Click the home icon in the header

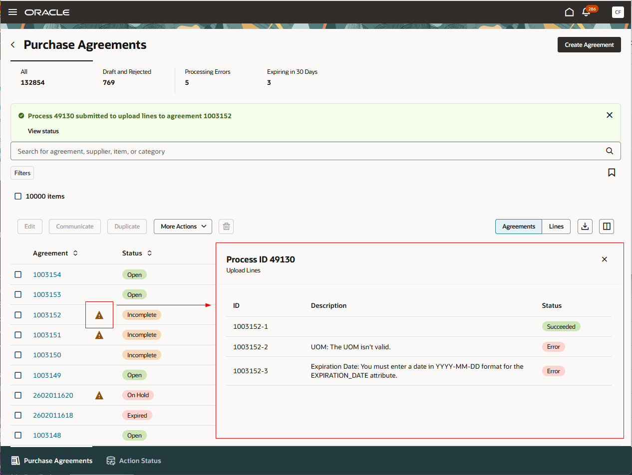point(569,11)
